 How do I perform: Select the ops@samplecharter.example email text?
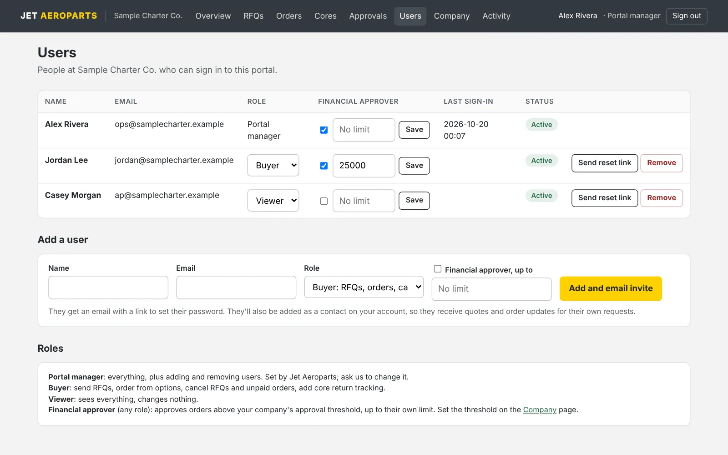tap(169, 124)
